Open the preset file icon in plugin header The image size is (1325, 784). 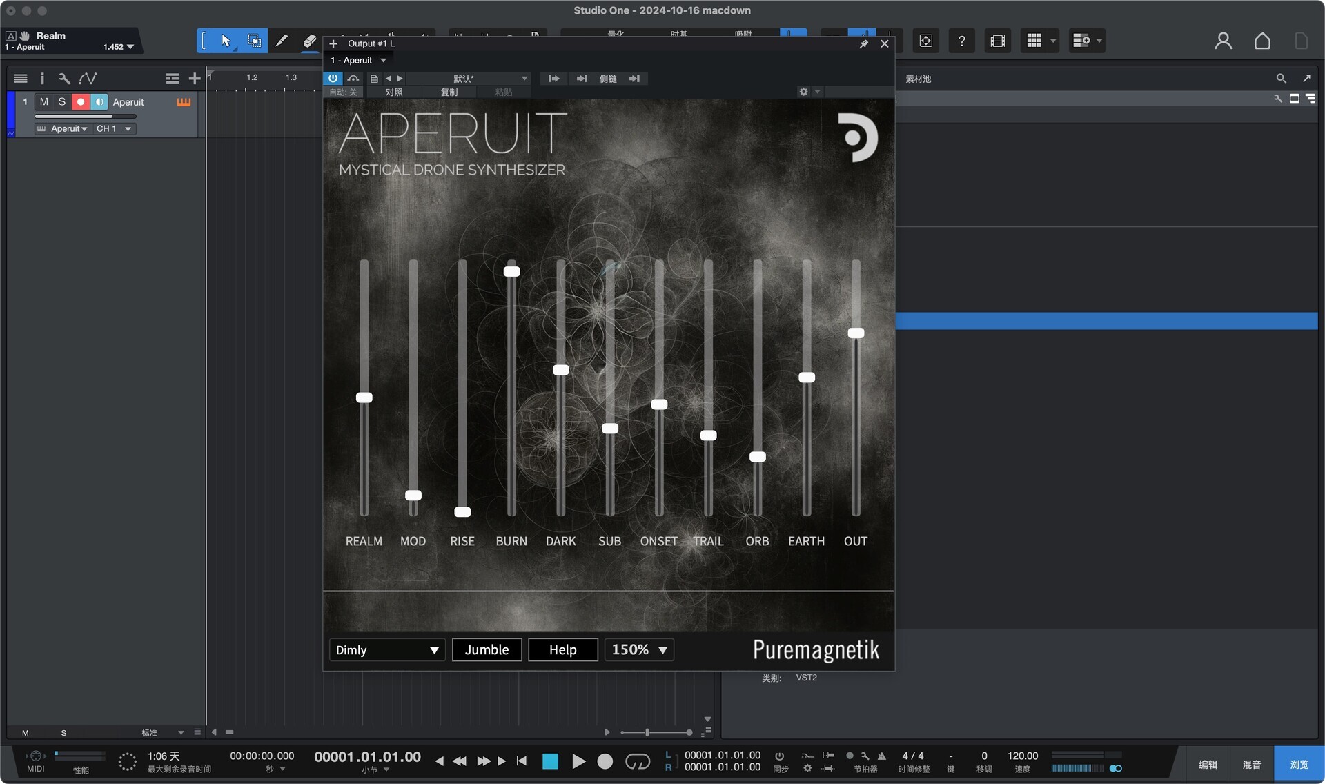[x=374, y=79]
